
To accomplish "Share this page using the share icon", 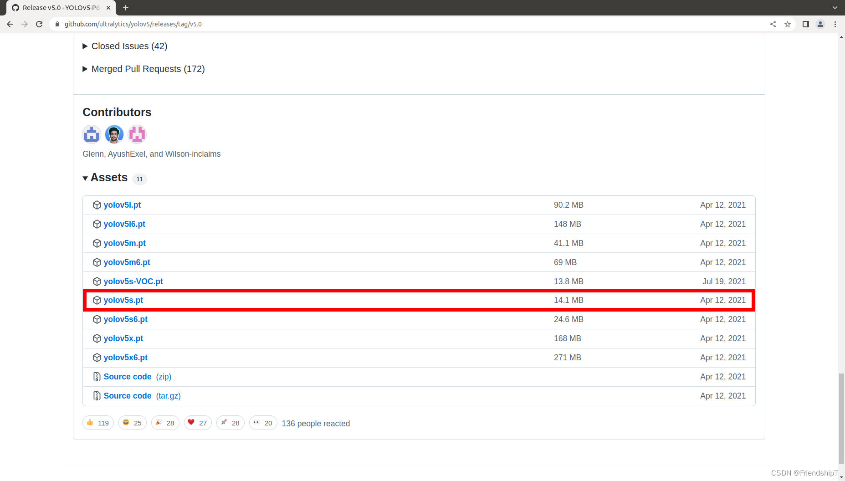I will 773,24.
